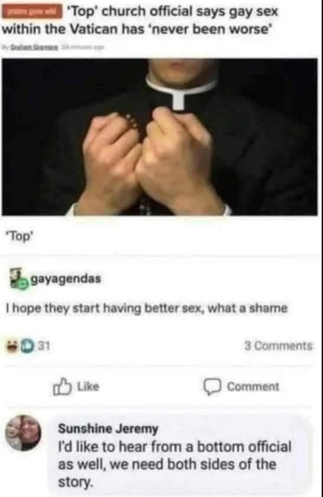View the 31 reactions count
The height and width of the screenshot is (497, 323).
point(44,346)
